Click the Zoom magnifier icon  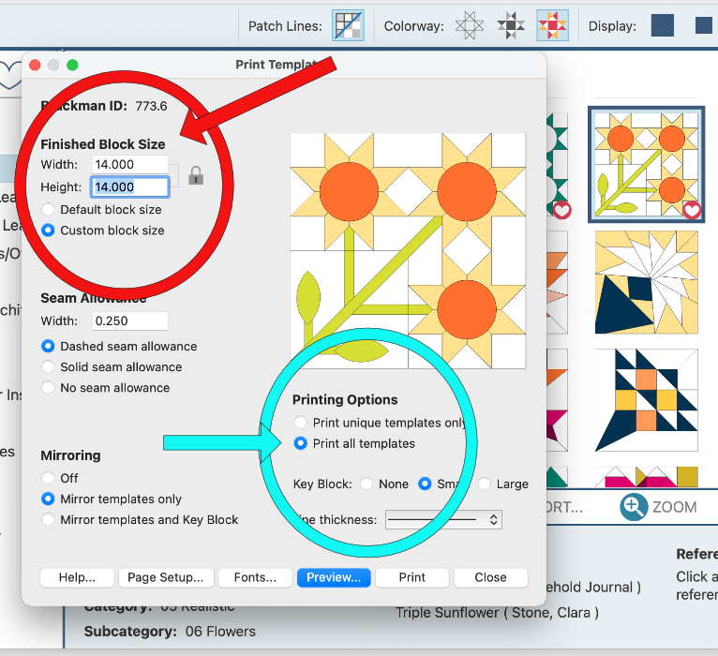pos(634,507)
